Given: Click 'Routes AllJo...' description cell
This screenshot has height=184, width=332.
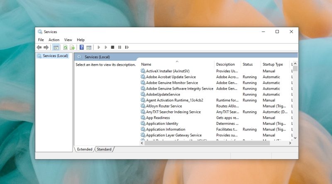Looking at the screenshot, I should point(227,106).
